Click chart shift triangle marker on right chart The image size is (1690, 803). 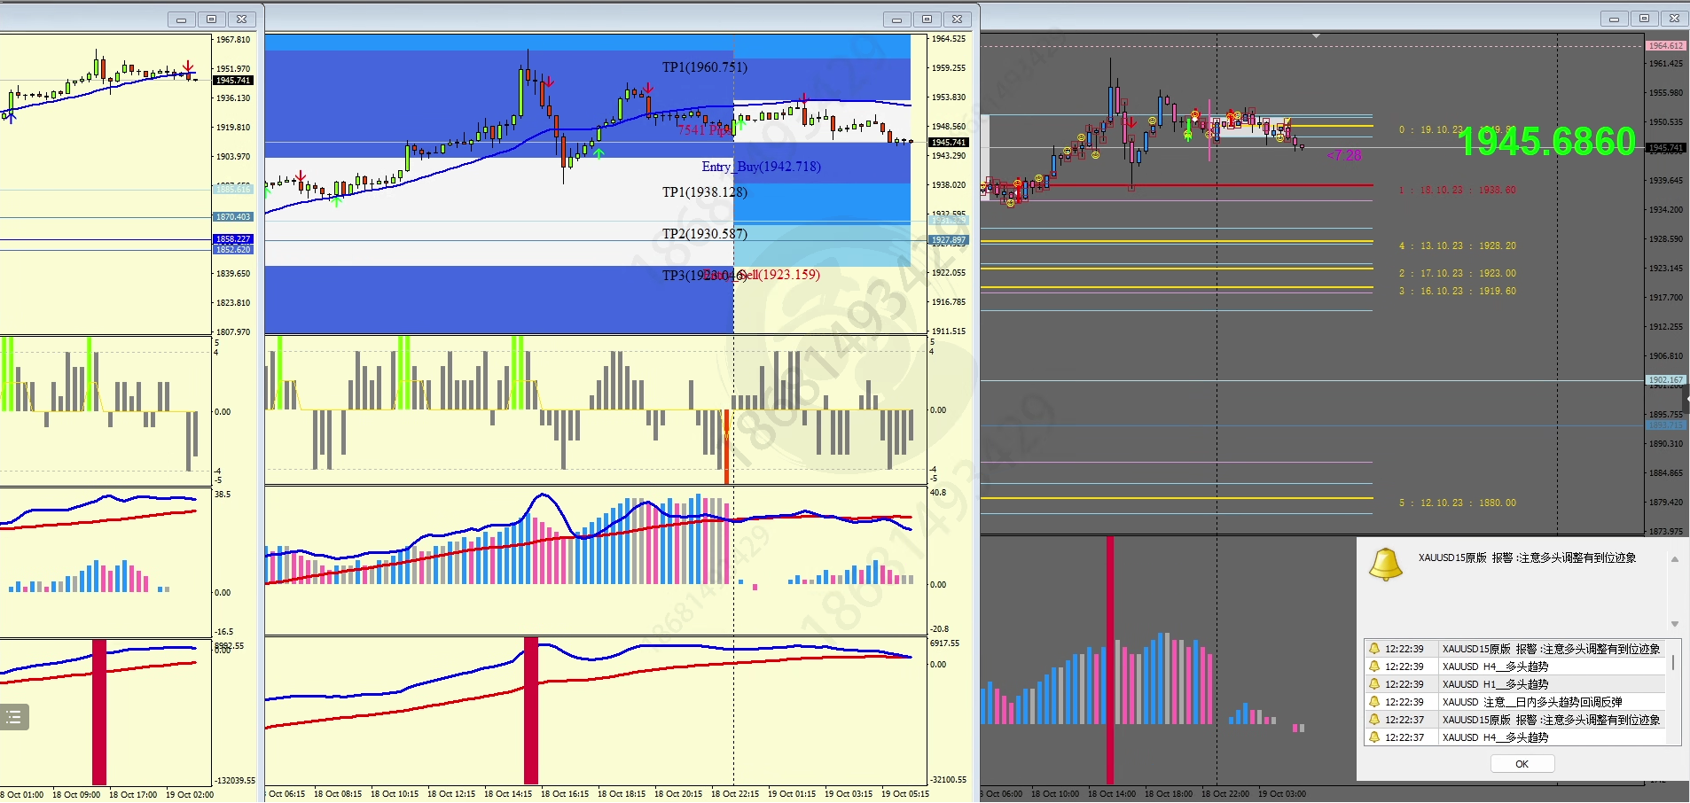coord(1317,36)
